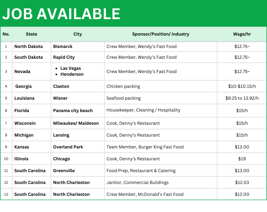Click the Henderson bullet item
This screenshot has width=267, height=212.
click(72, 74)
